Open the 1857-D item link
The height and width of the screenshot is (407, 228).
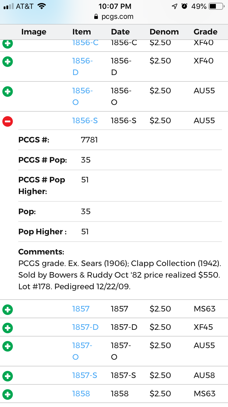85,327
